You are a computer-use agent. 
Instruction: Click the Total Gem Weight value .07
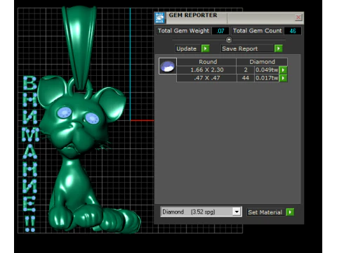(220, 31)
